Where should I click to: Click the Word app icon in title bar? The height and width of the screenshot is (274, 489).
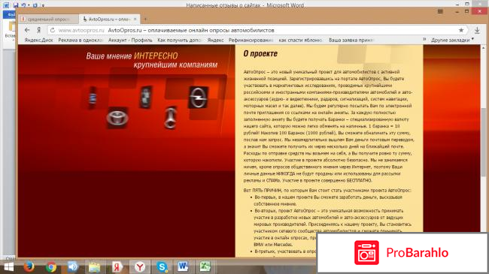pos(6,5)
